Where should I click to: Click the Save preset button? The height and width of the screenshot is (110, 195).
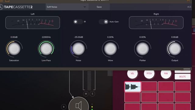click(99, 7)
